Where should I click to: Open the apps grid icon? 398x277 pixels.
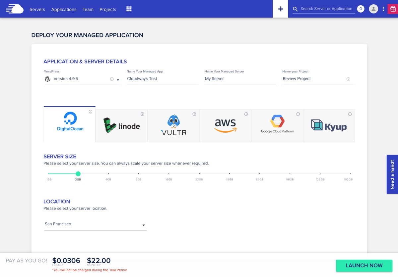129,9
